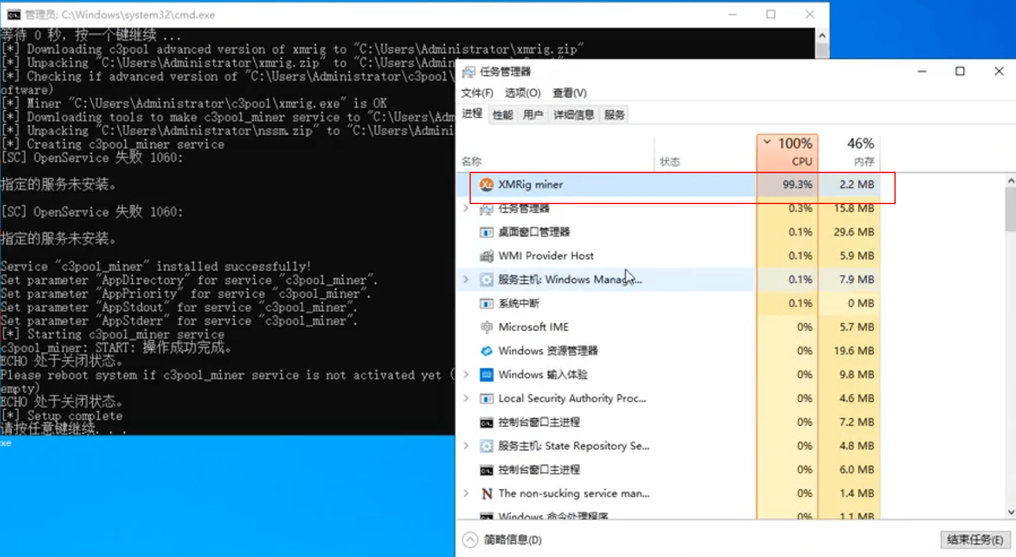Image resolution: width=1016 pixels, height=557 pixels.
Task: Click the Task Manager process list scrollbar
Action: point(1010,208)
